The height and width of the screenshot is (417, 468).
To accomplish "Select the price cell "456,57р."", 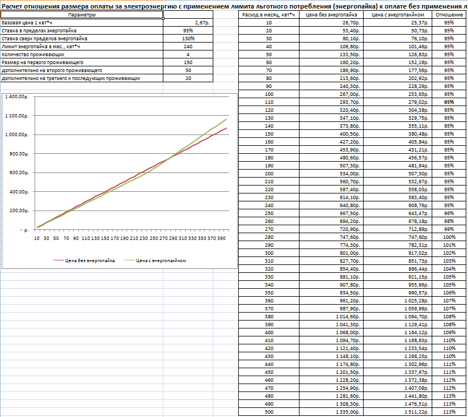I will (398, 158).
